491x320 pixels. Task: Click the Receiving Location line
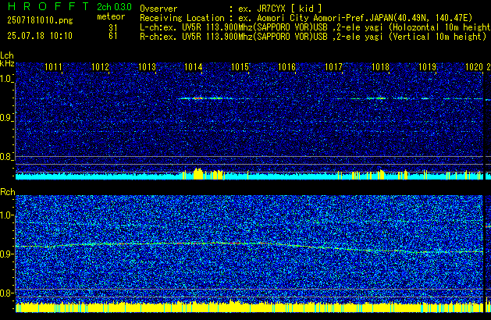pos(306,18)
